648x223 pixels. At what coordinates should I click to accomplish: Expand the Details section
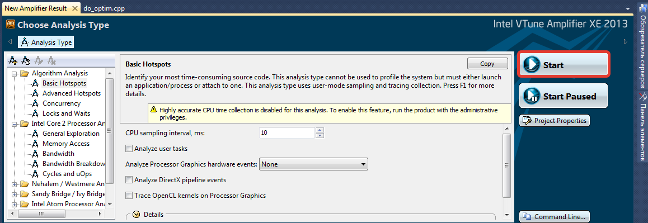(x=136, y=214)
